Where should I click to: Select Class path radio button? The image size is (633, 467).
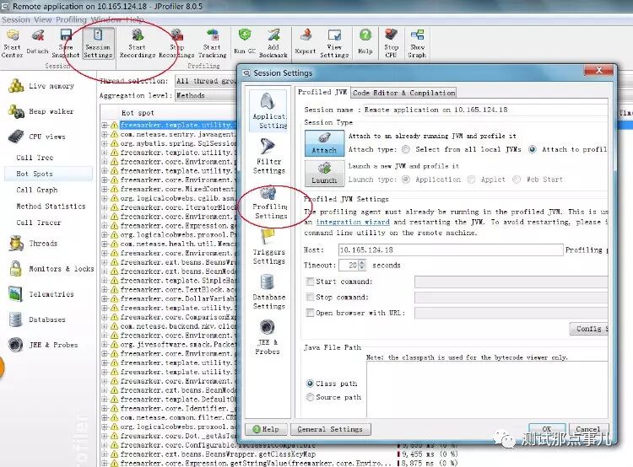click(x=310, y=383)
